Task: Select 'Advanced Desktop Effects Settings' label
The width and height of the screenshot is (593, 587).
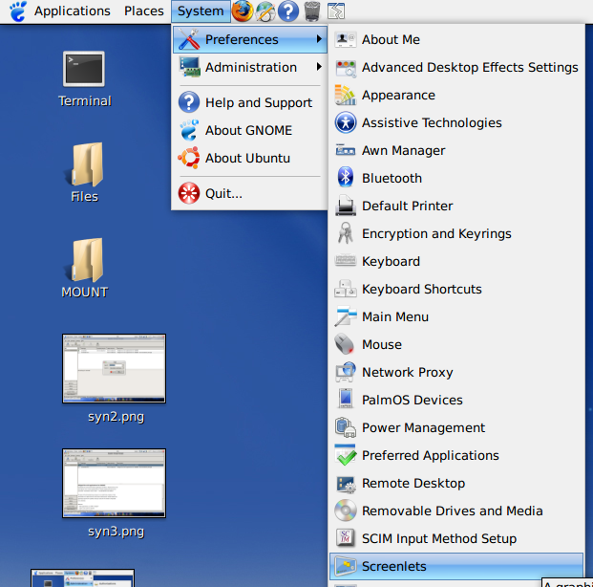Action: tap(470, 68)
